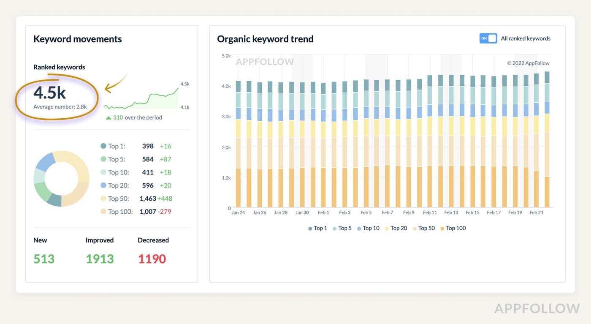Click the Top 5 dot in chart legend
The image size is (591, 324).
coord(334,229)
